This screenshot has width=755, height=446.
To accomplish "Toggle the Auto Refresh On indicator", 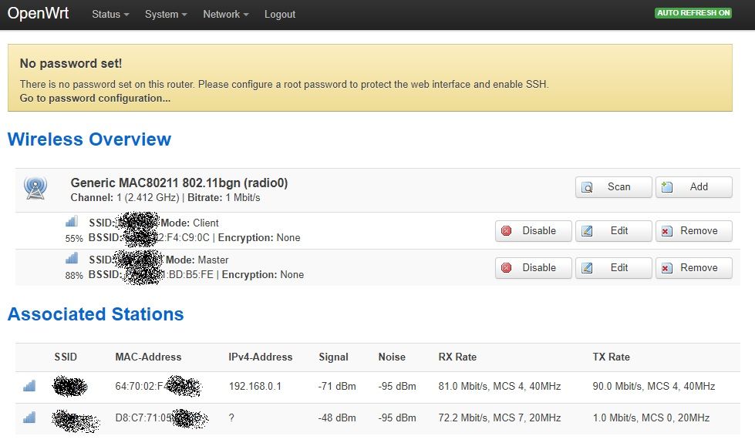I will [x=693, y=13].
